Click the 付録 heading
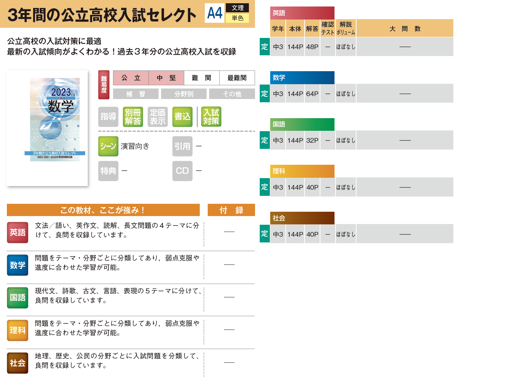The height and width of the screenshot is (383, 518). 231,210
